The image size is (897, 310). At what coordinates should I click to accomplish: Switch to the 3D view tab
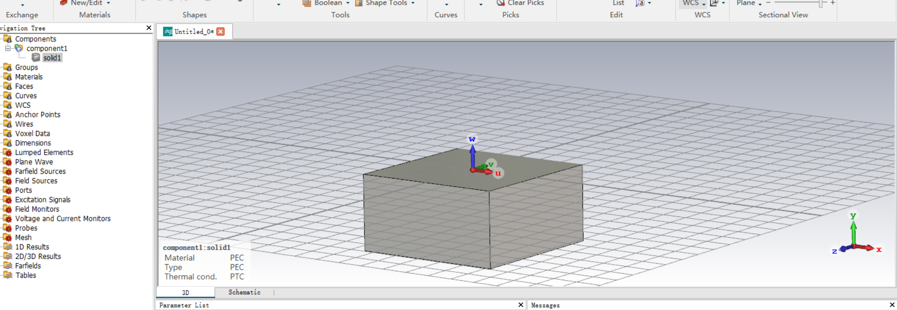pos(185,293)
